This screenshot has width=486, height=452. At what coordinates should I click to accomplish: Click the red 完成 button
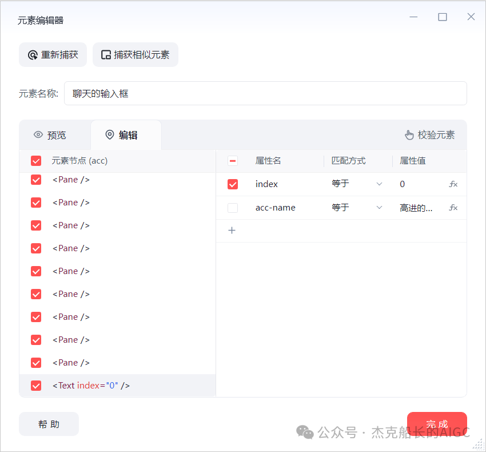pos(437,424)
